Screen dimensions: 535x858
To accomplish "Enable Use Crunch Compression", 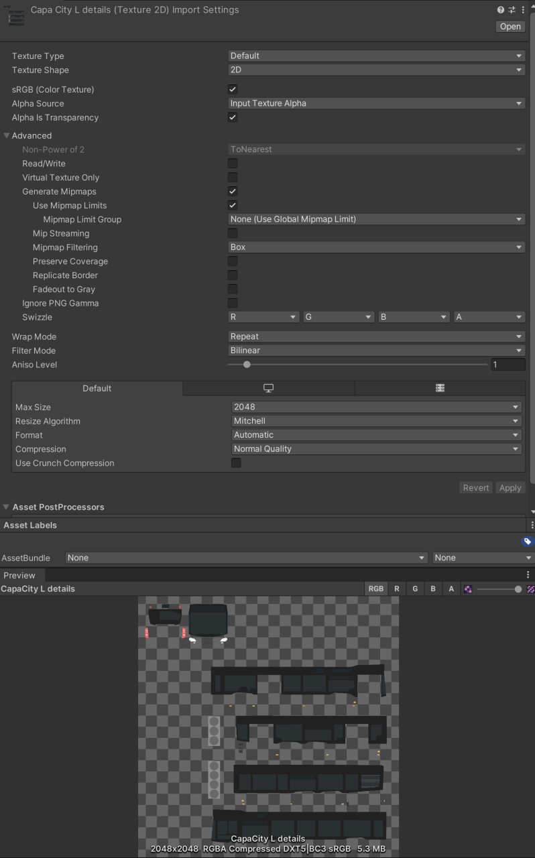I will point(236,463).
